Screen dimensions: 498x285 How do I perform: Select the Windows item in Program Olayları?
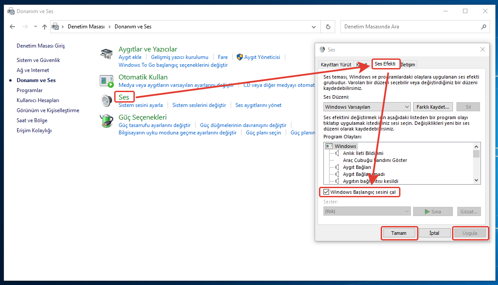345,146
